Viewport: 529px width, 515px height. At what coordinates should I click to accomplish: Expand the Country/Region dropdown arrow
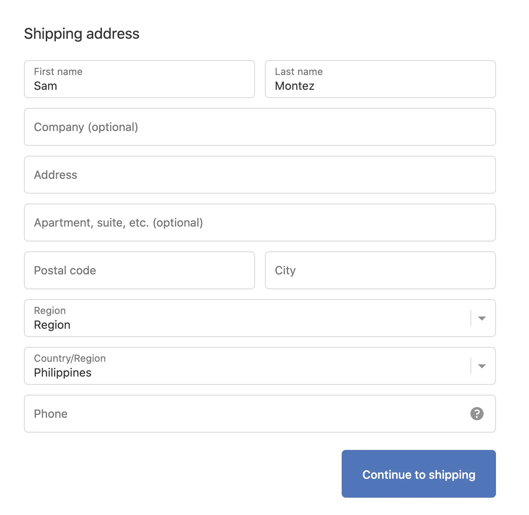click(482, 366)
